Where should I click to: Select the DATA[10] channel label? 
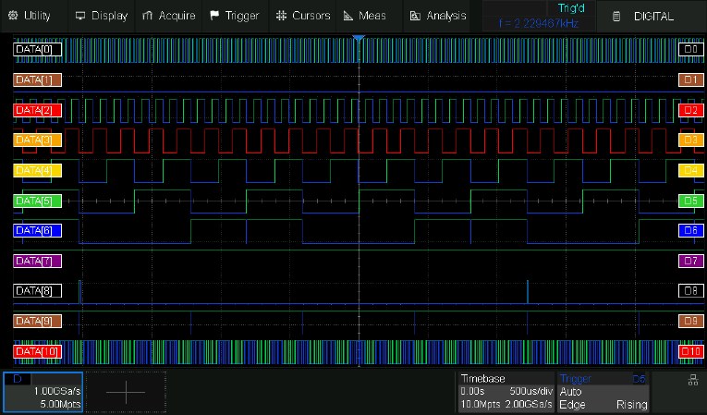(x=37, y=351)
